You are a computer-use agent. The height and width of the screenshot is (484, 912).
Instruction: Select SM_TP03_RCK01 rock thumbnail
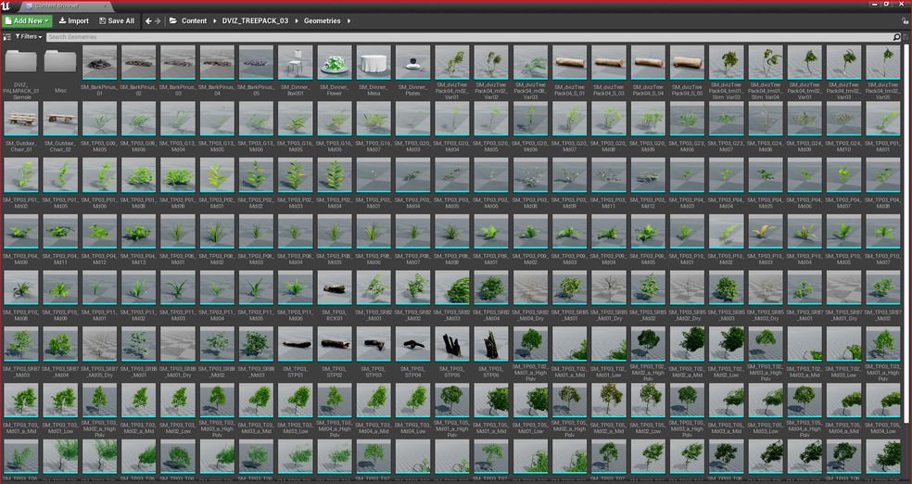point(335,287)
